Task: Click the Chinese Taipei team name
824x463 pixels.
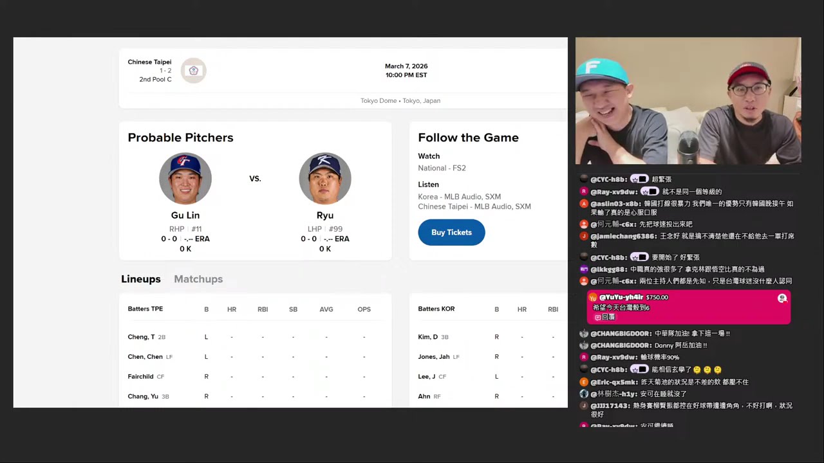Action: (149, 62)
